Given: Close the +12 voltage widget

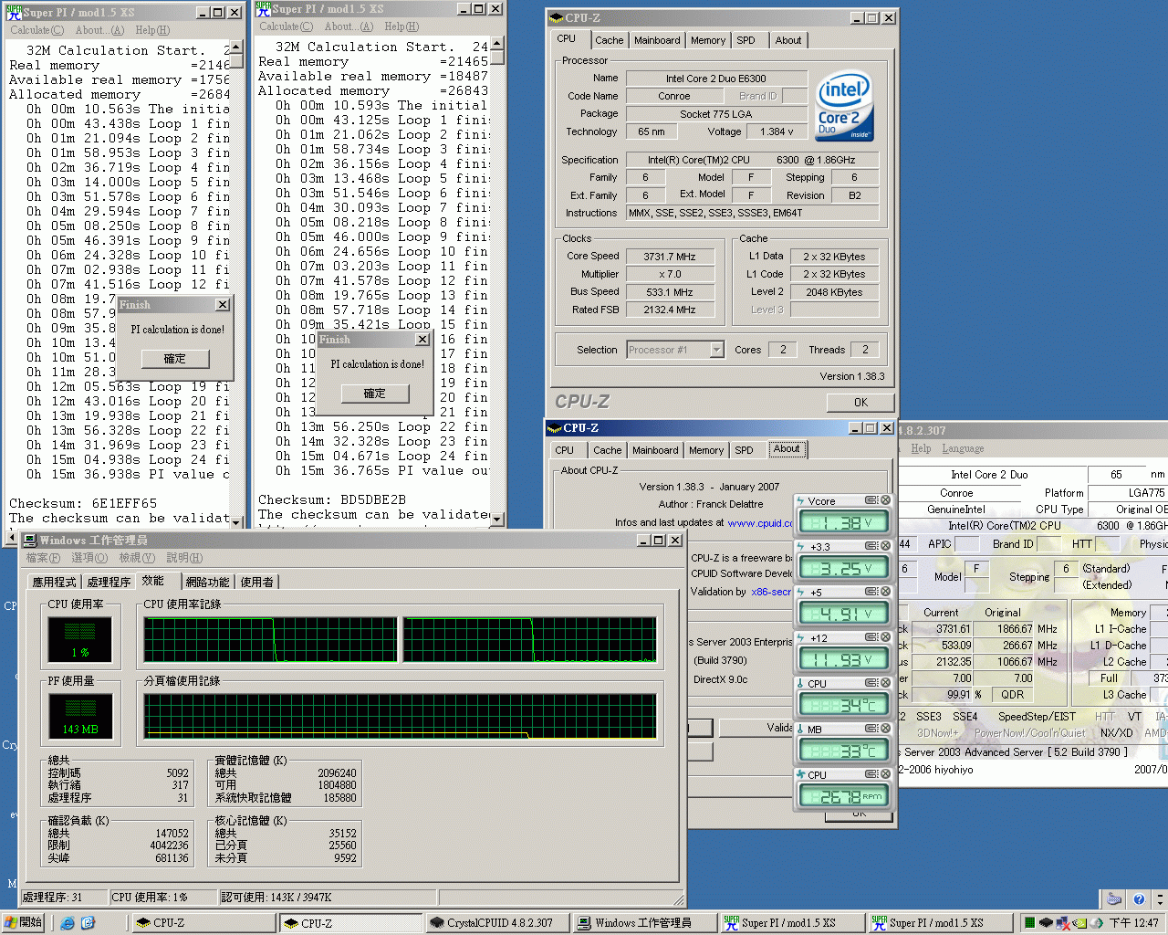Looking at the screenshot, I should tap(885, 637).
